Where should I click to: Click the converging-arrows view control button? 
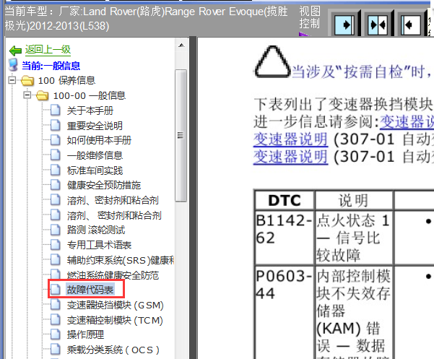coord(378,25)
